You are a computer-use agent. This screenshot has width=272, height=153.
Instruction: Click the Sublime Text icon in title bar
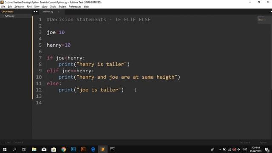coord(2,2)
